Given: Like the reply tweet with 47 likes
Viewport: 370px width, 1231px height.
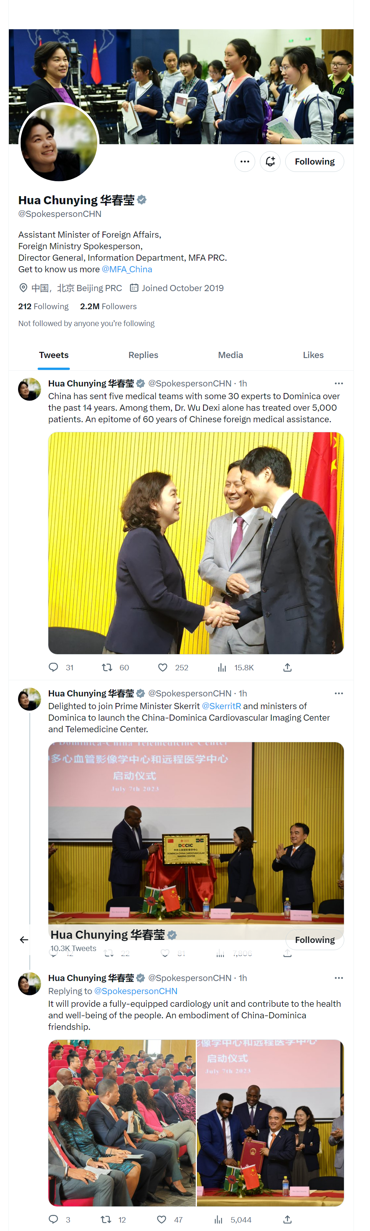Looking at the screenshot, I should click(x=162, y=1219).
